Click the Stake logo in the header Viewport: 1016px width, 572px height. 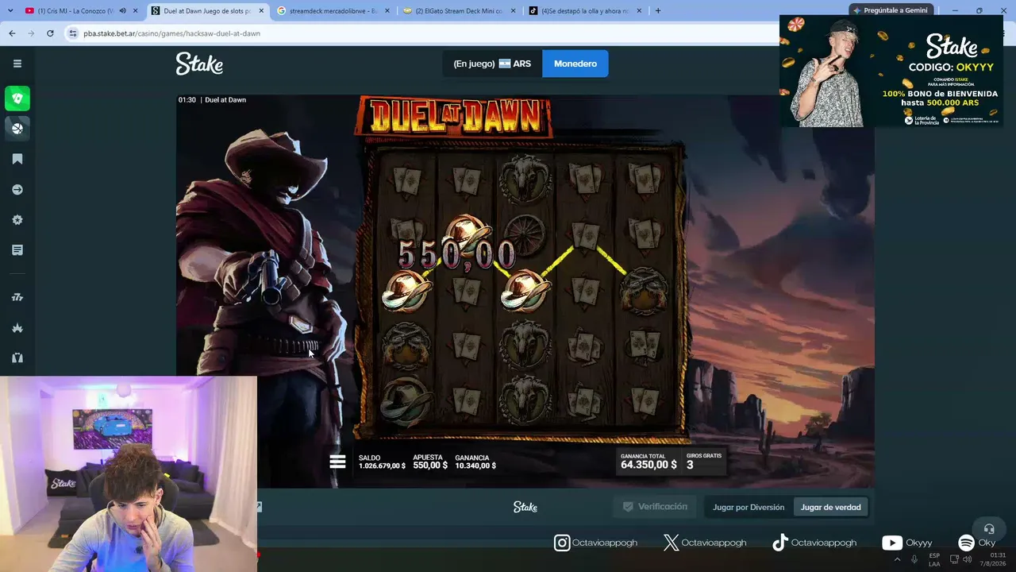(x=199, y=64)
